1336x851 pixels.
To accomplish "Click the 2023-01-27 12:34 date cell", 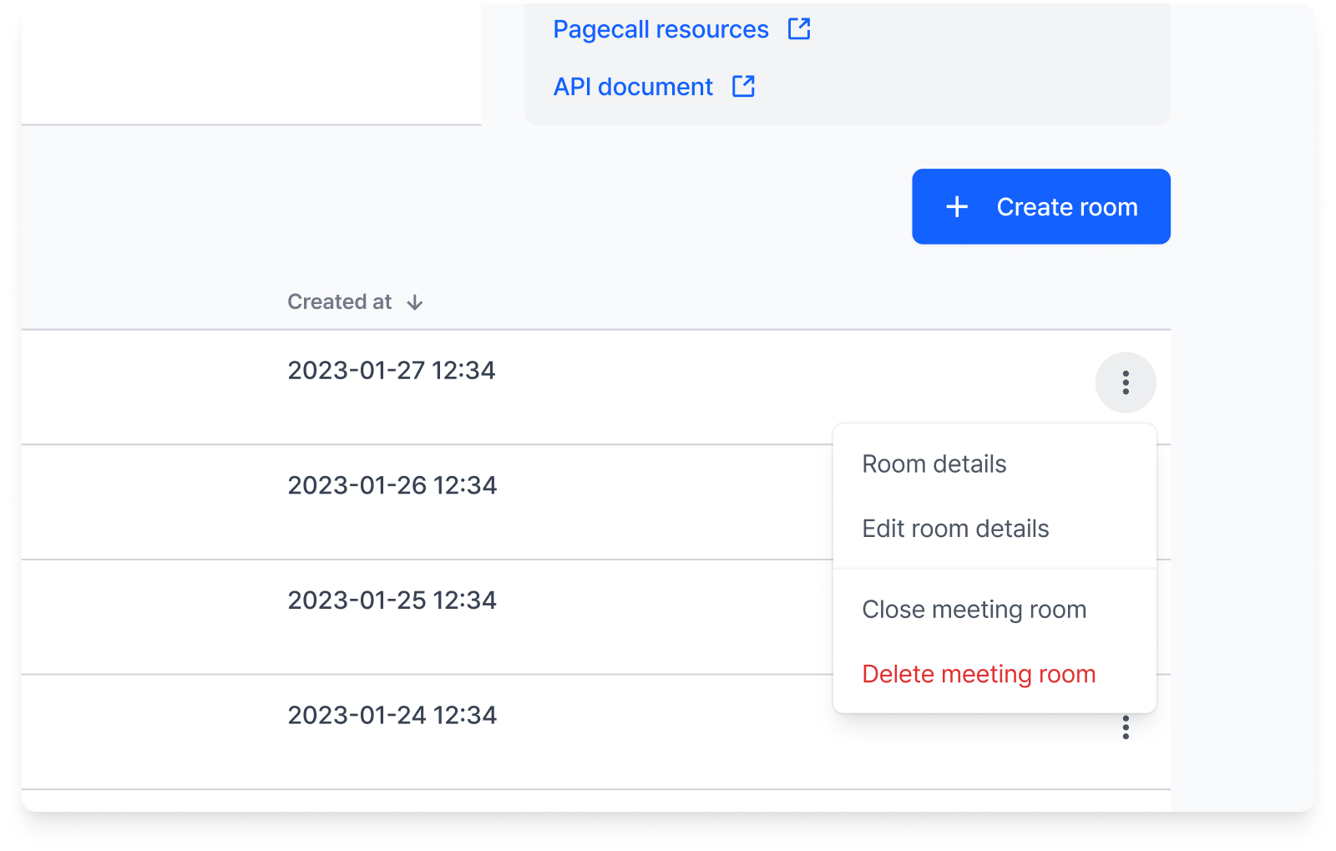I will [x=392, y=370].
